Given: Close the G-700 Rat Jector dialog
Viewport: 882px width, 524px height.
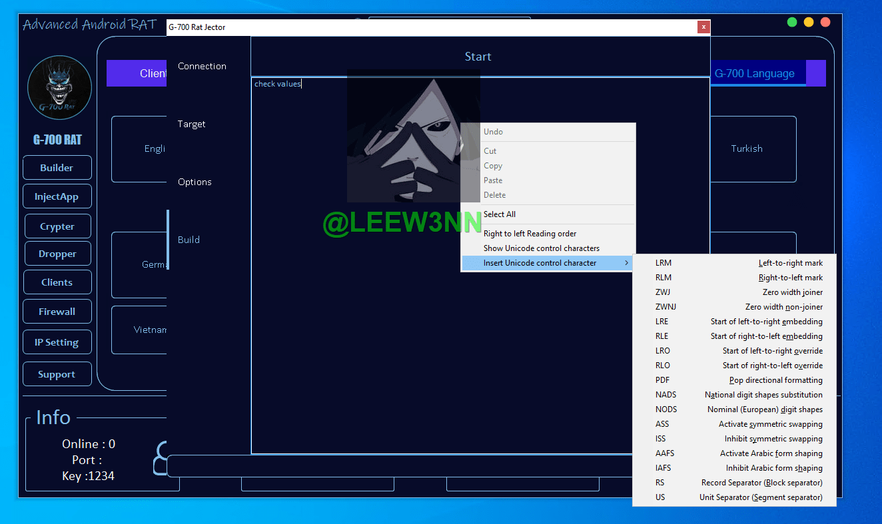Looking at the screenshot, I should (703, 27).
